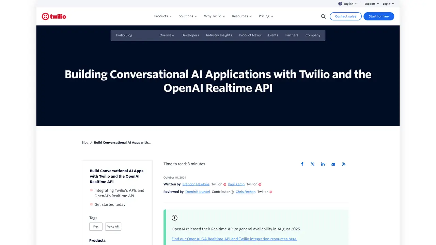Go to Twilio Blog home

click(x=124, y=35)
